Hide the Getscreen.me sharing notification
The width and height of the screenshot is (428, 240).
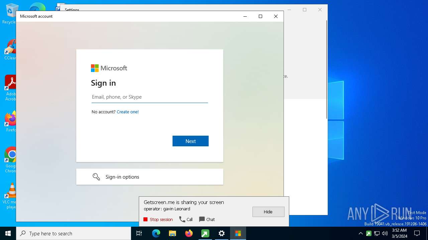pyautogui.click(x=268, y=212)
